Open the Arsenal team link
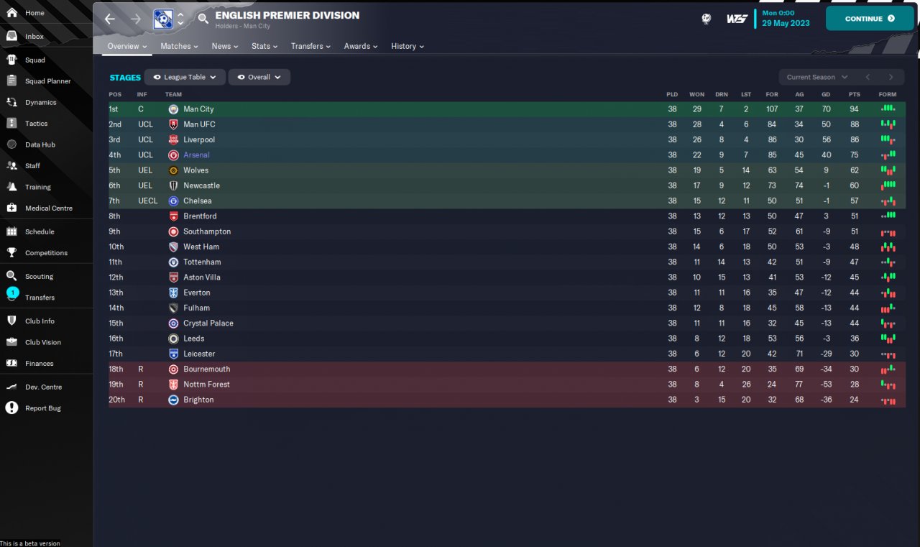 (196, 155)
